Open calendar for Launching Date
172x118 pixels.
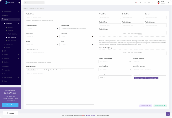click(130, 69)
